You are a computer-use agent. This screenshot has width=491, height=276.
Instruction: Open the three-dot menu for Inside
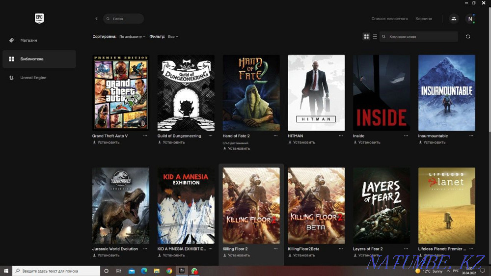pyautogui.click(x=406, y=136)
